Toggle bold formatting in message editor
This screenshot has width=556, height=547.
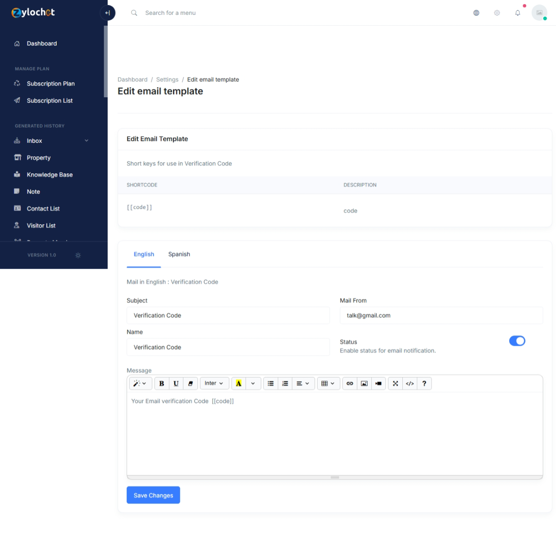point(161,384)
